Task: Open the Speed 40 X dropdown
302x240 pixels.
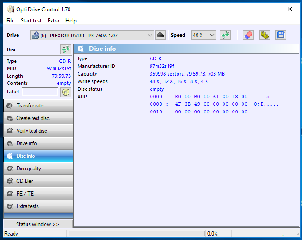Action: coord(204,35)
